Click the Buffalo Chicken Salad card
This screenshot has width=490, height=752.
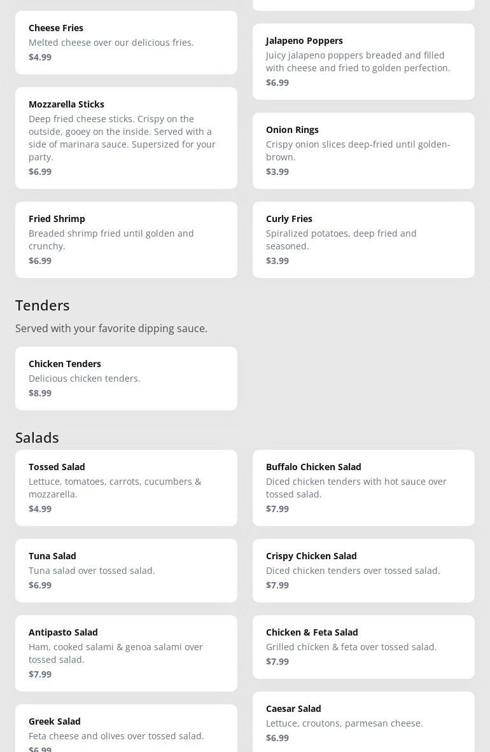363,488
